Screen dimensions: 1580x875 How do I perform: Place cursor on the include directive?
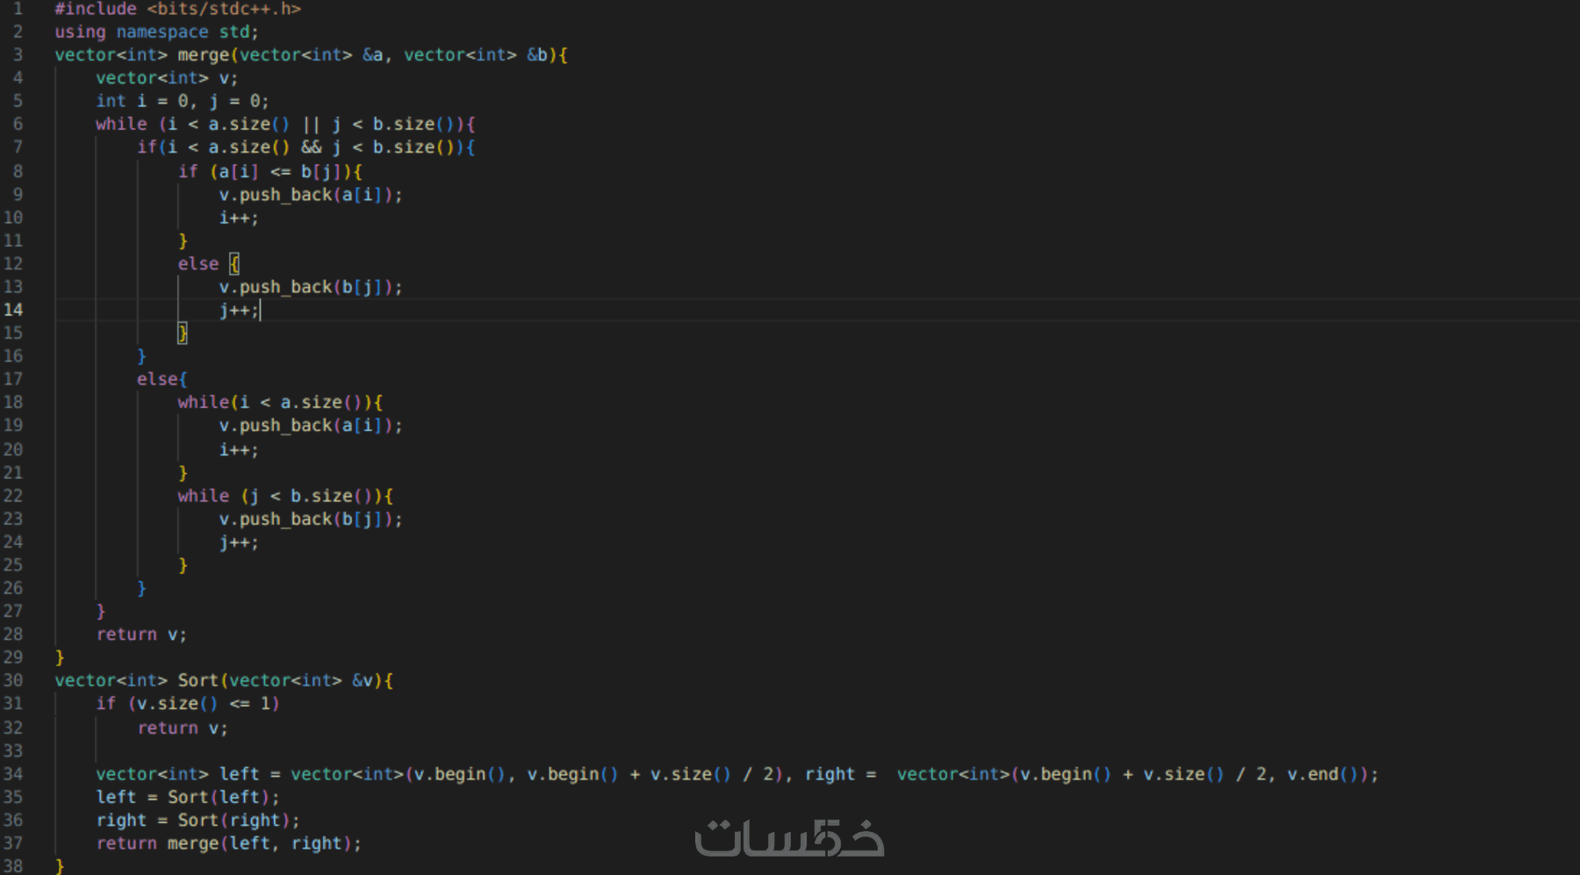(x=176, y=9)
